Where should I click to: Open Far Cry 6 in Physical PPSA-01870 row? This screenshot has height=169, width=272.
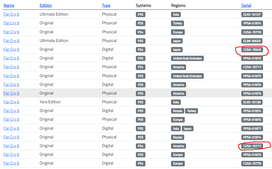[11, 119]
